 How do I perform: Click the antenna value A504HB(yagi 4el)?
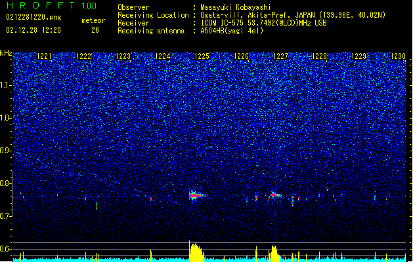232,31
